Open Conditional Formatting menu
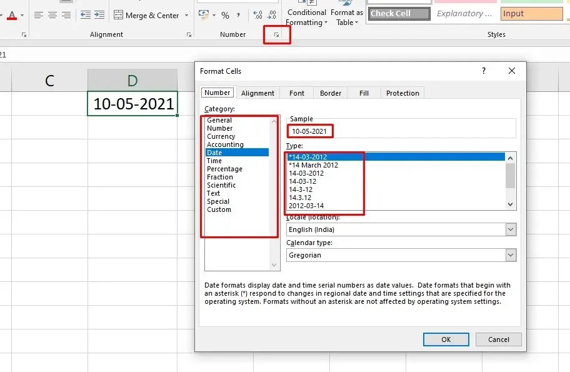 306,17
